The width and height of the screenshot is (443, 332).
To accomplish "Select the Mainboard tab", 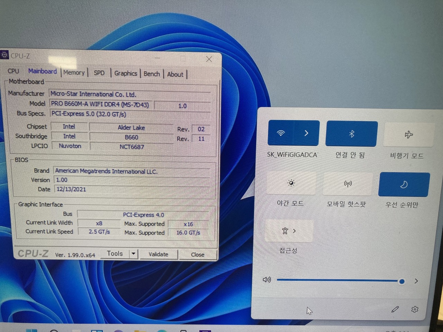I will pos(42,71).
